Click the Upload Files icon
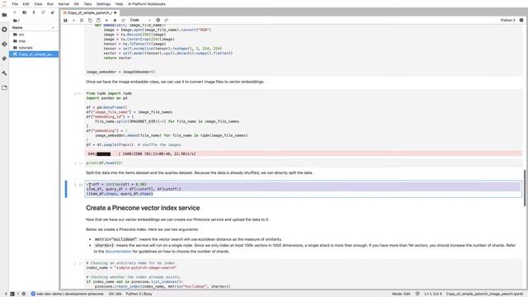This screenshot has height=297, width=528. click(x=34, y=12)
